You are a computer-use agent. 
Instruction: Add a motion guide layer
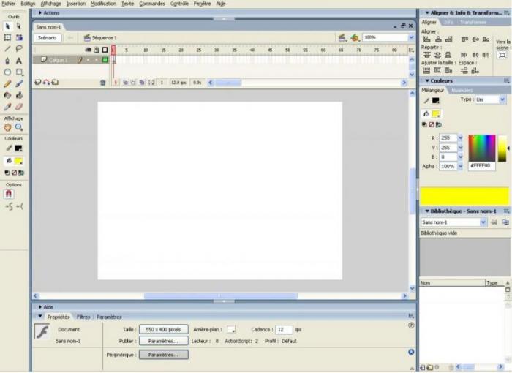[x=46, y=83]
